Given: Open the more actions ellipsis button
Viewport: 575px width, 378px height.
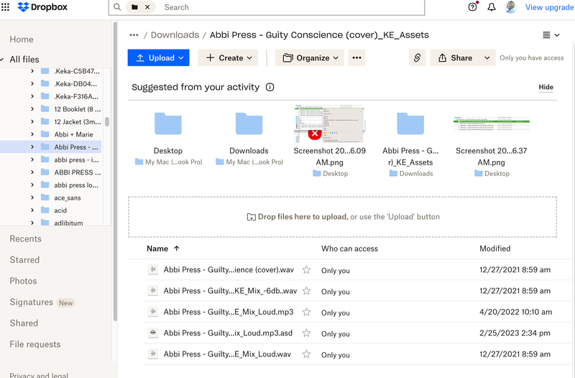Looking at the screenshot, I should click(x=356, y=58).
